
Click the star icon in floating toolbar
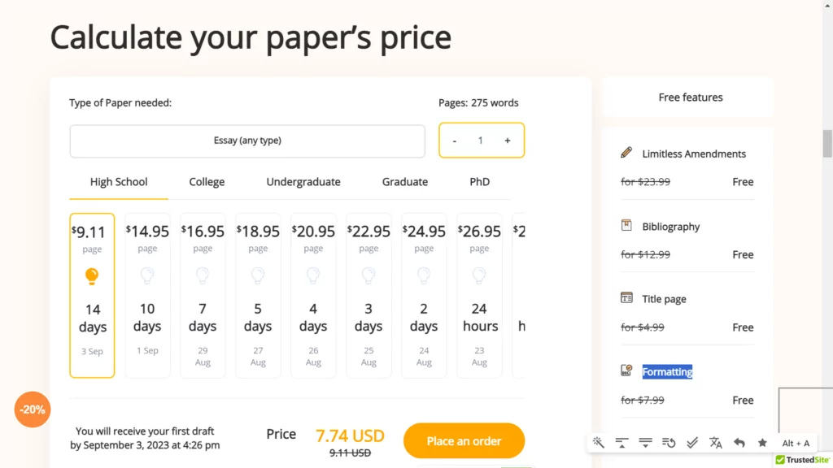[762, 443]
